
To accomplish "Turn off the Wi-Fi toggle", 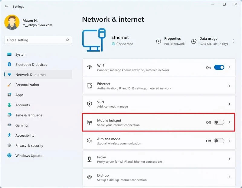I will tap(219, 67).
